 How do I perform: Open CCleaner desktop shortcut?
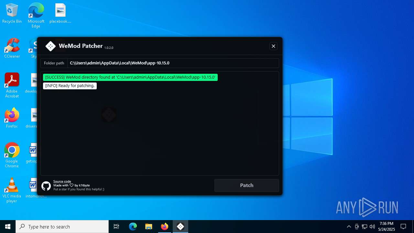point(12,49)
